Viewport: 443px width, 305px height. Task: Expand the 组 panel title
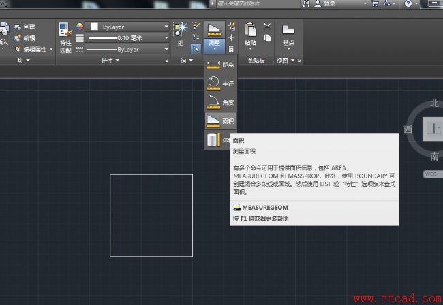point(187,61)
